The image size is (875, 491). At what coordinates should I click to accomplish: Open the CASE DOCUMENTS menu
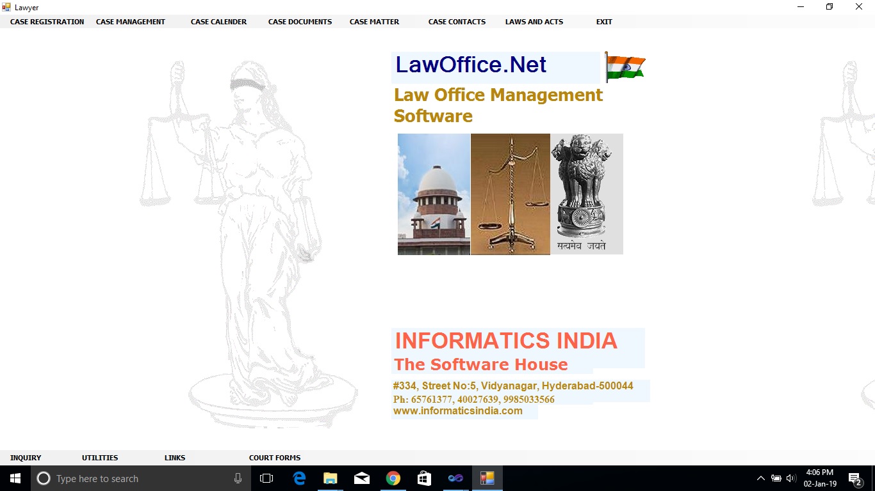pyautogui.click(x=300, y=22)
